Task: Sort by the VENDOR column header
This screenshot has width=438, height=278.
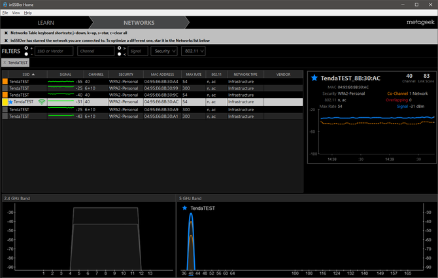Action: (x=283, y=75)
